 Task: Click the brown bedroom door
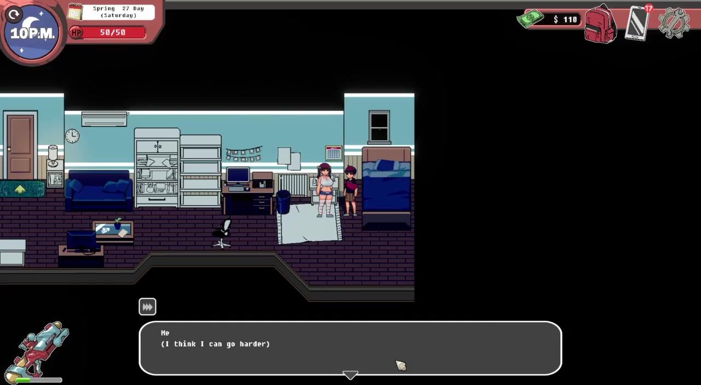(20, 144)
